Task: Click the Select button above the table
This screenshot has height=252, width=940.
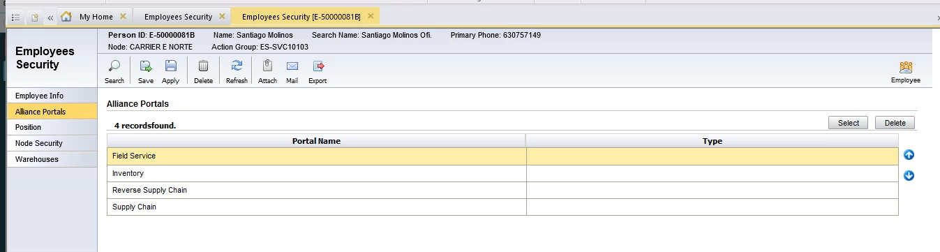Action: tap(849, 123)
